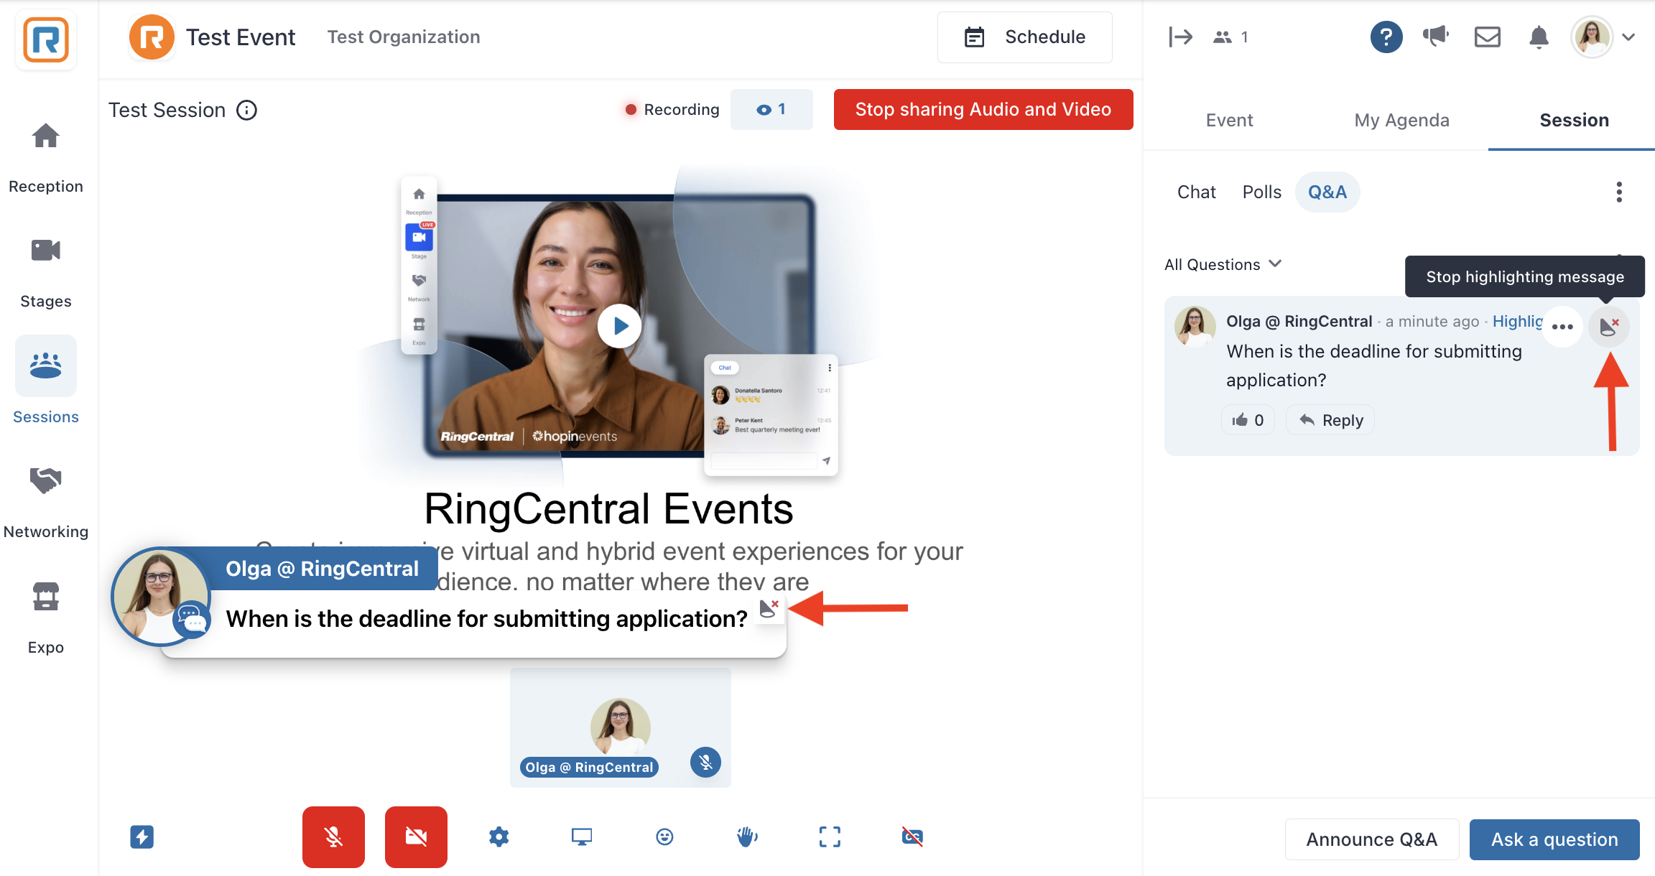
Task: Click the highlighted speaker avatar on stage
Action: coord(162,596)
